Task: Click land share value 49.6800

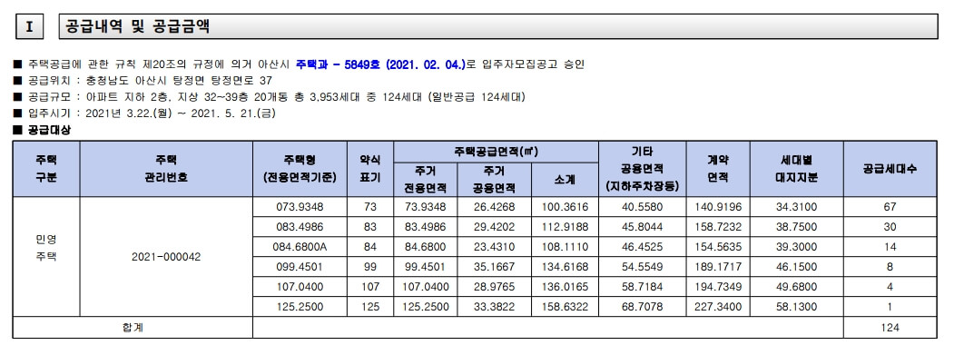Action: tap(796, 287)
